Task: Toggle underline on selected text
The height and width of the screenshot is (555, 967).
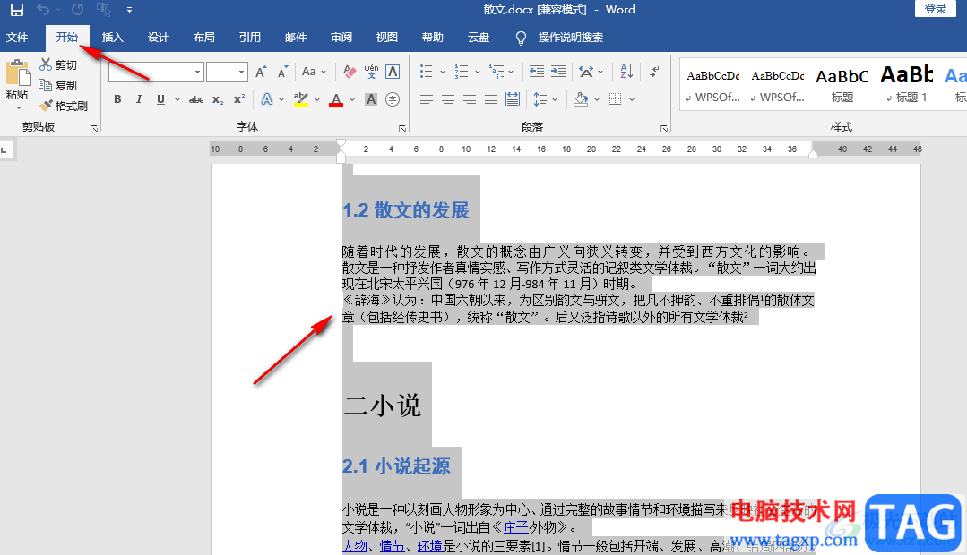Action: coord(160,99)
